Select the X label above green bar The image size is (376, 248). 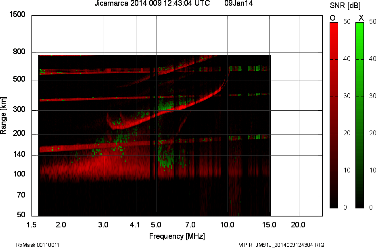click(361, 18)
